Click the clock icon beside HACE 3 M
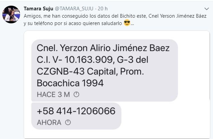 [x=76, y=94]
